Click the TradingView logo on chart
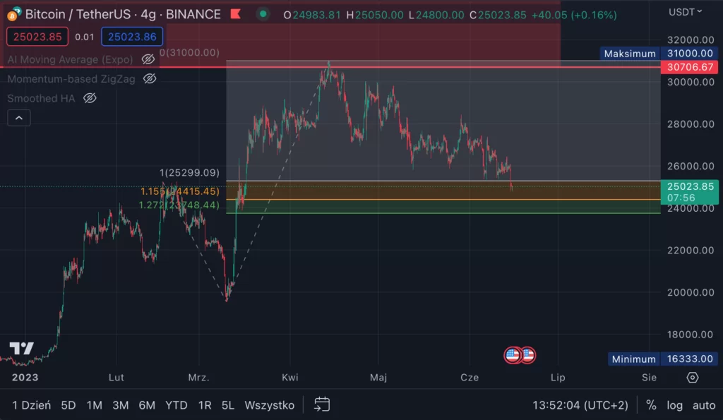 point(22,349)
